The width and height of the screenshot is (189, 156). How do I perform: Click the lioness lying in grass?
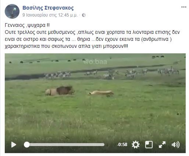tap(101, 93)
